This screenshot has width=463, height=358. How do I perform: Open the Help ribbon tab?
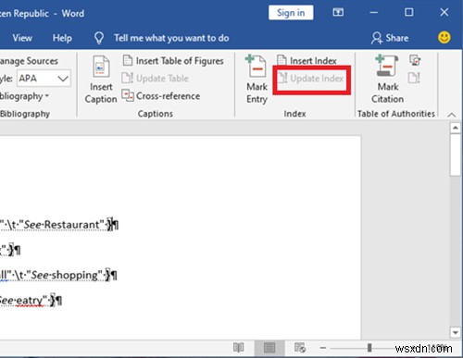62,38
